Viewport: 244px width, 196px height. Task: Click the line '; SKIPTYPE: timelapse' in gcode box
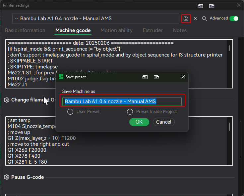pyautogui.click(x=33, y=67)
